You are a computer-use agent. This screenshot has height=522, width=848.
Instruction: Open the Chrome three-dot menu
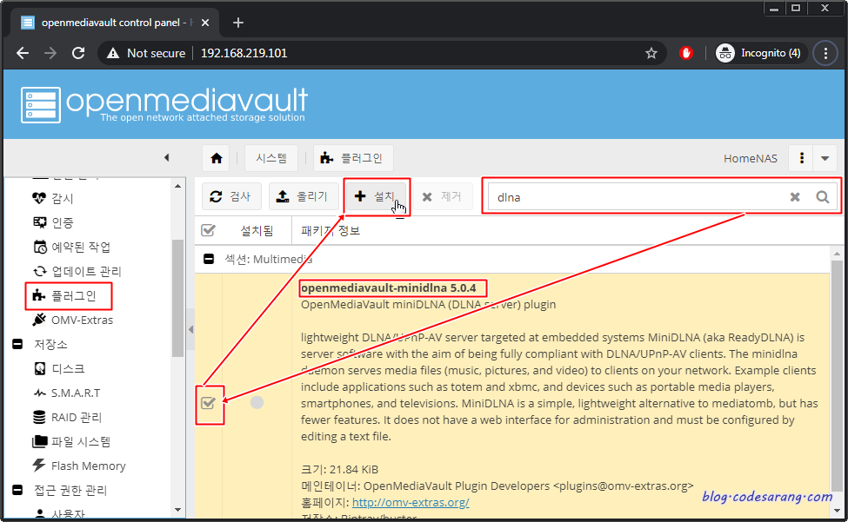825,53
